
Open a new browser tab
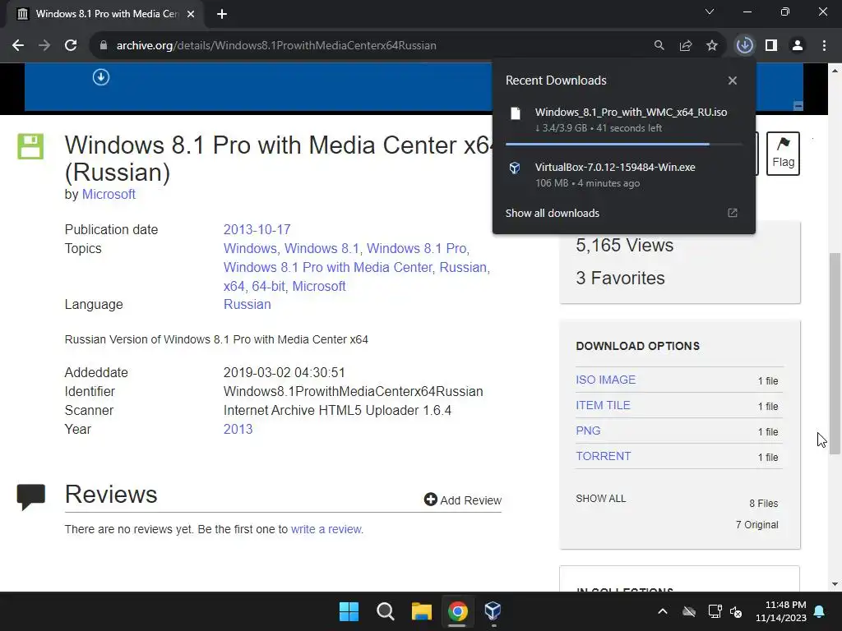(222, 14)
